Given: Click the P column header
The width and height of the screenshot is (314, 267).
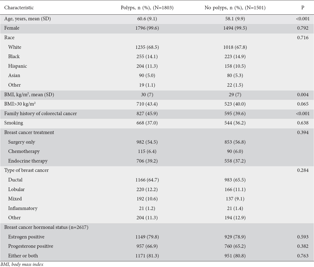Looking at the screenshot, I should click(303, 8).
